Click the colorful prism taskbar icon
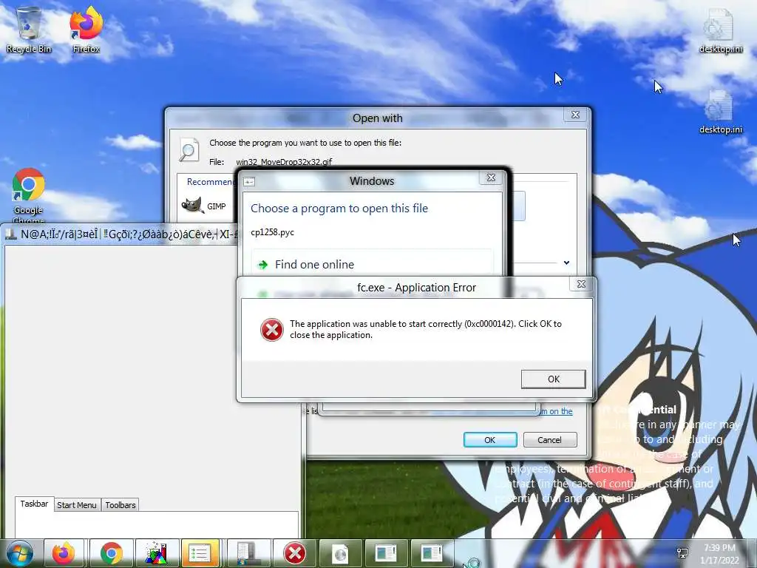757x568 pixels. click(157, 553)
